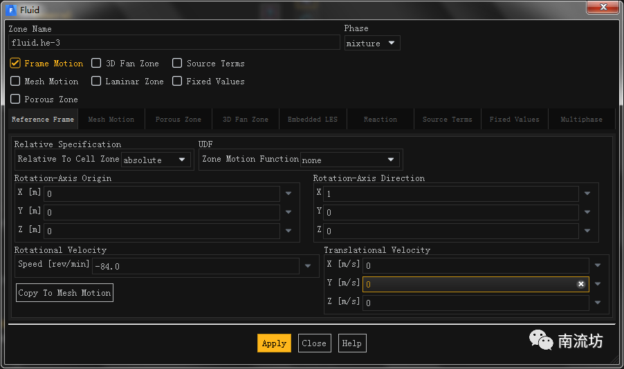
Task: Enable the Porous Zone checkbox
Action: [15, 100]
